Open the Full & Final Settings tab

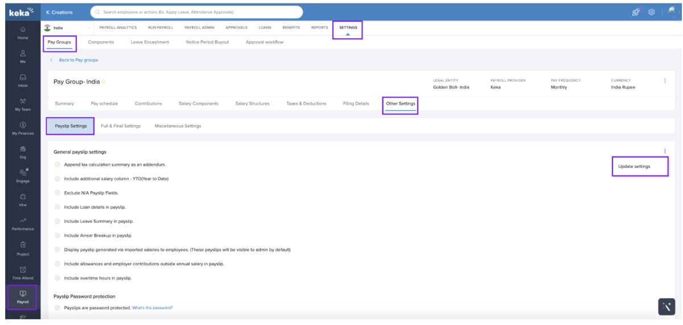point(121,126)
